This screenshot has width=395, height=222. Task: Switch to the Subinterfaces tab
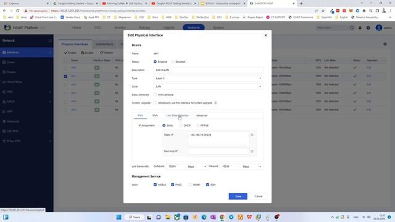tap(104, 44)
